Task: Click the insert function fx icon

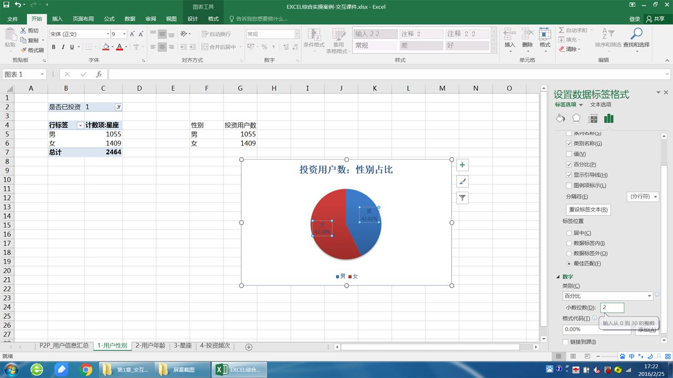Action: coord(99,74)
